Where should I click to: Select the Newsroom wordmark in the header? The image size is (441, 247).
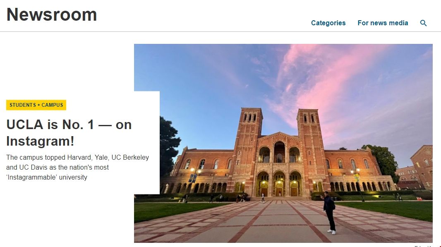[51, 15]
